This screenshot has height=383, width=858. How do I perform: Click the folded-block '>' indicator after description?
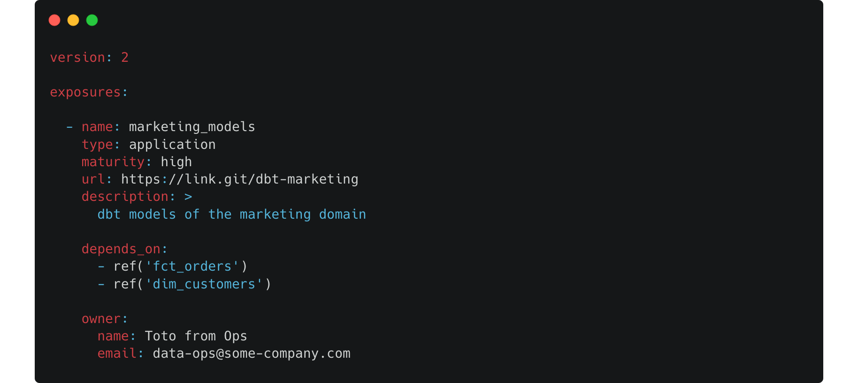pyautogui.click(x=188, y=197)
